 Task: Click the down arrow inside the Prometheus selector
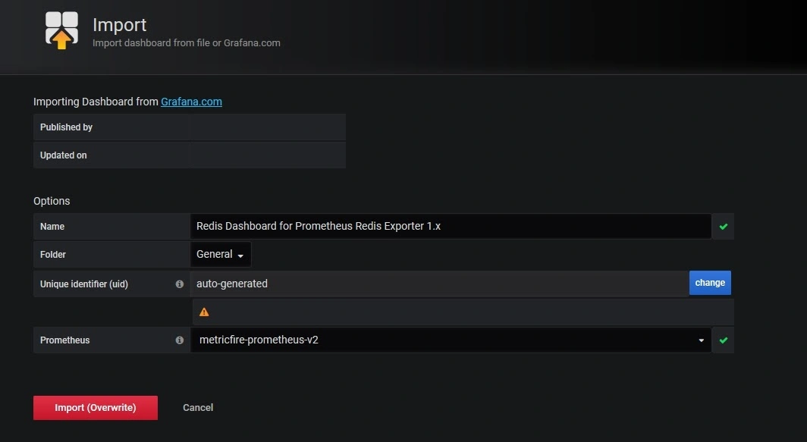tap(701, 340)
